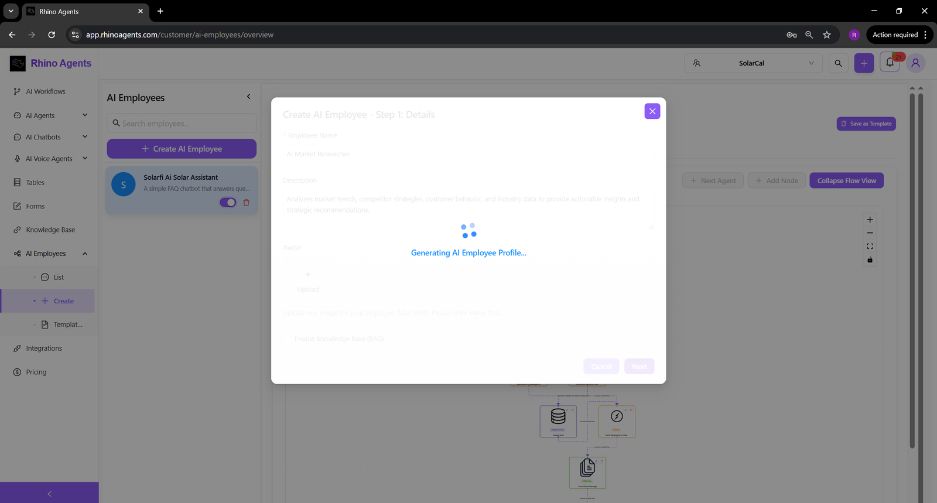Click the Create submenu plus icon

45,301
